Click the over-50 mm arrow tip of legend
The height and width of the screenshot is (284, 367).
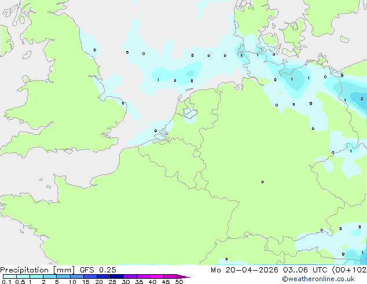(x=183, y=276)
